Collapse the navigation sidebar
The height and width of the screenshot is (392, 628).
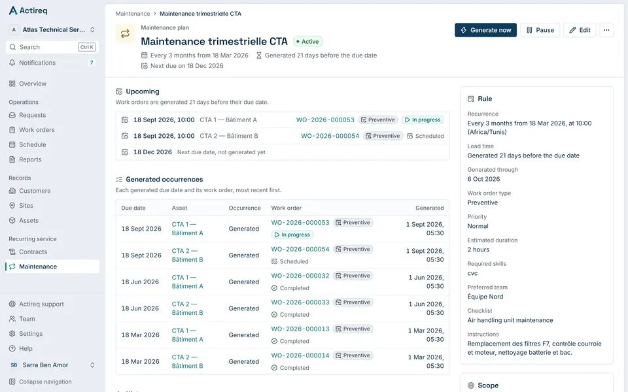pyautogui.click(x=41, y=382)
